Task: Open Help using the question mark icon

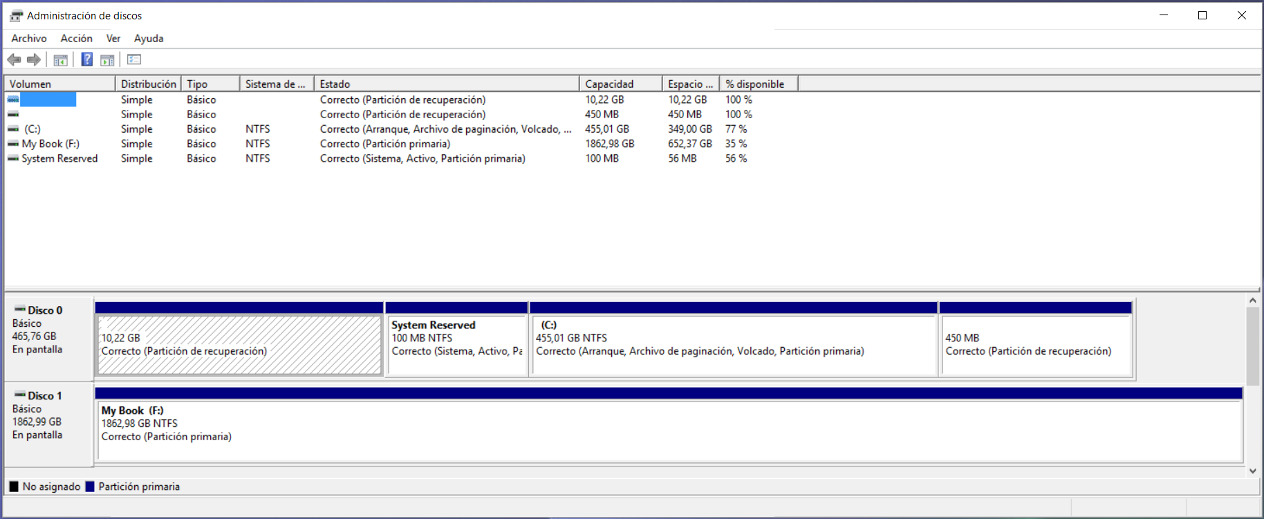Action: pyautogui.click(x=87, y=60)
